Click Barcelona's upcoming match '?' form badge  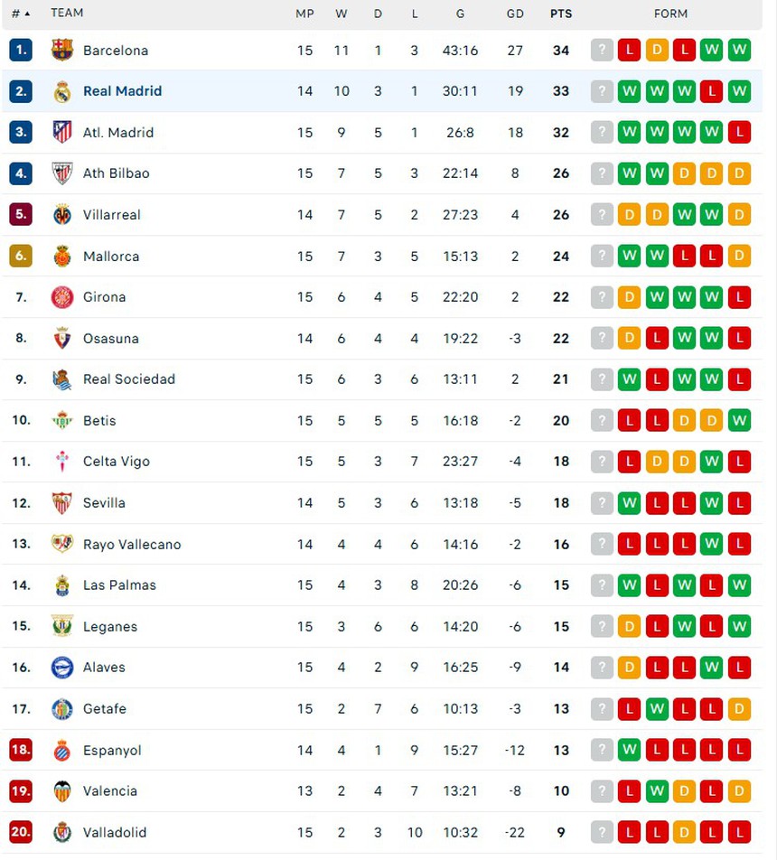click(x=602, y=51)
